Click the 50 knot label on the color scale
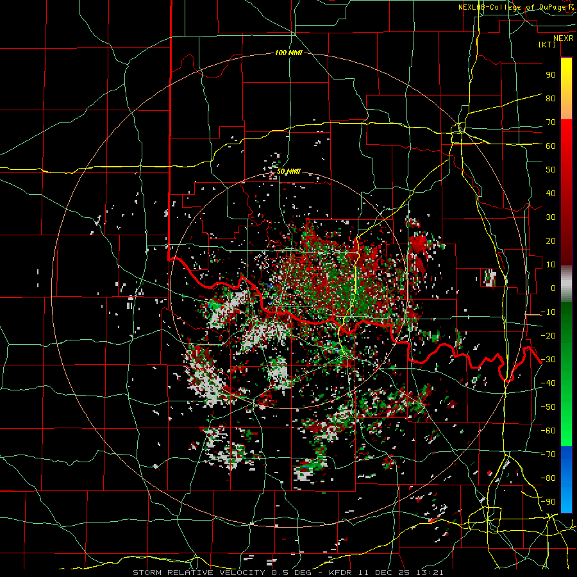The image size is (577, 577). pyautogui.click(x=551, y=170)
